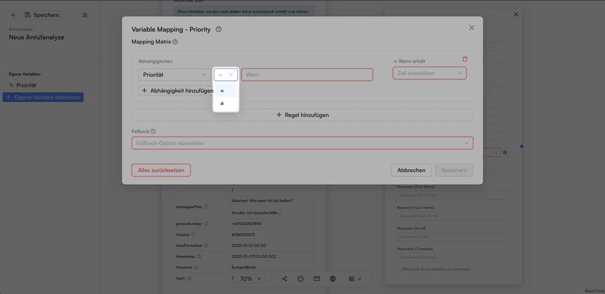605x294 pixels.
Task: Open the Fallback-Option auswählen dropdown
Action: [302, 143]
